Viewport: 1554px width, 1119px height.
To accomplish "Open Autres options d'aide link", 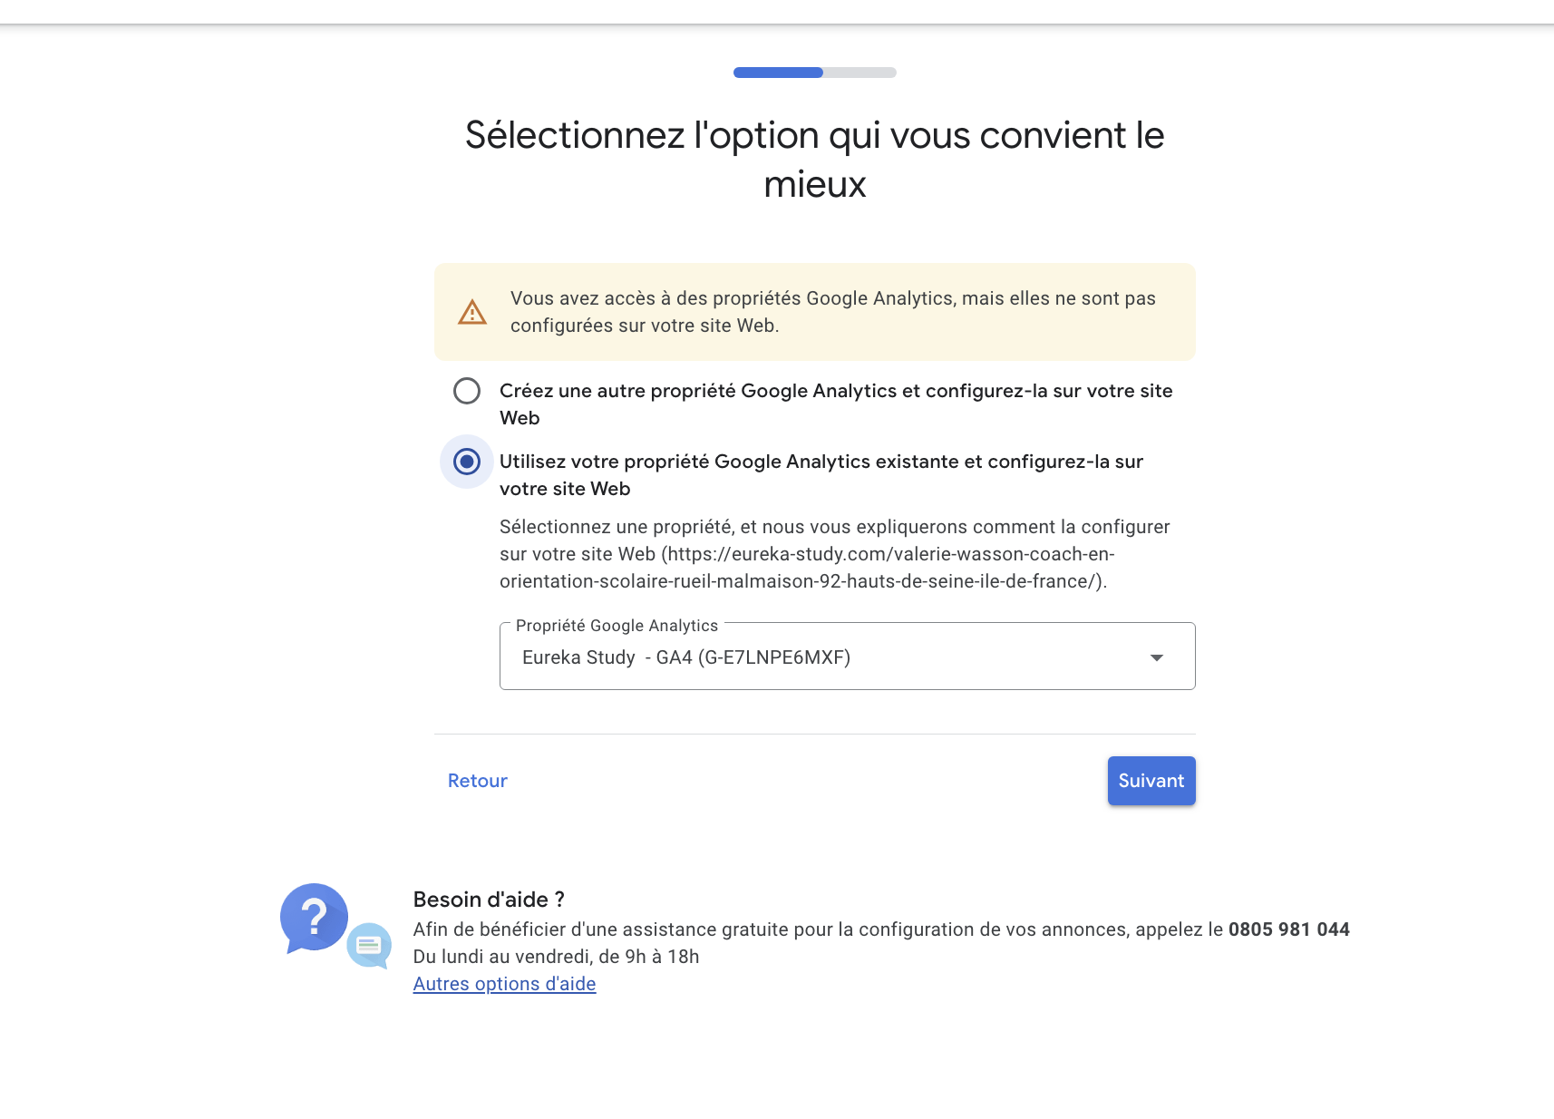I will (x=504, y=984).
